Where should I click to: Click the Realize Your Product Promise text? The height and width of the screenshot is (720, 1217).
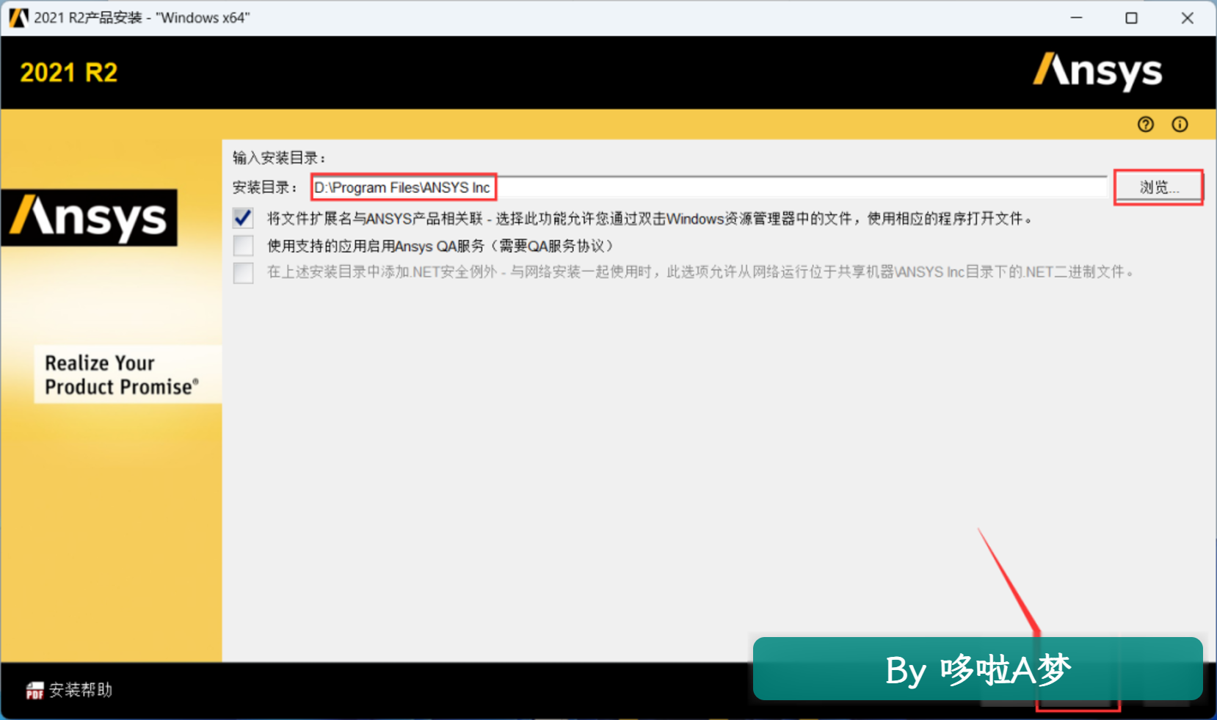122,375
